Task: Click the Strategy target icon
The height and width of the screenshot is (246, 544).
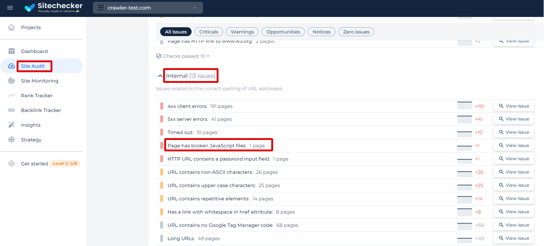Action: (x=11, y=140)
